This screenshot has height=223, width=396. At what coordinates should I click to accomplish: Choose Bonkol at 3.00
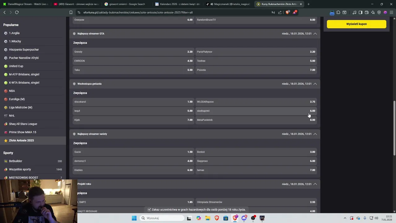click(256, 152)
